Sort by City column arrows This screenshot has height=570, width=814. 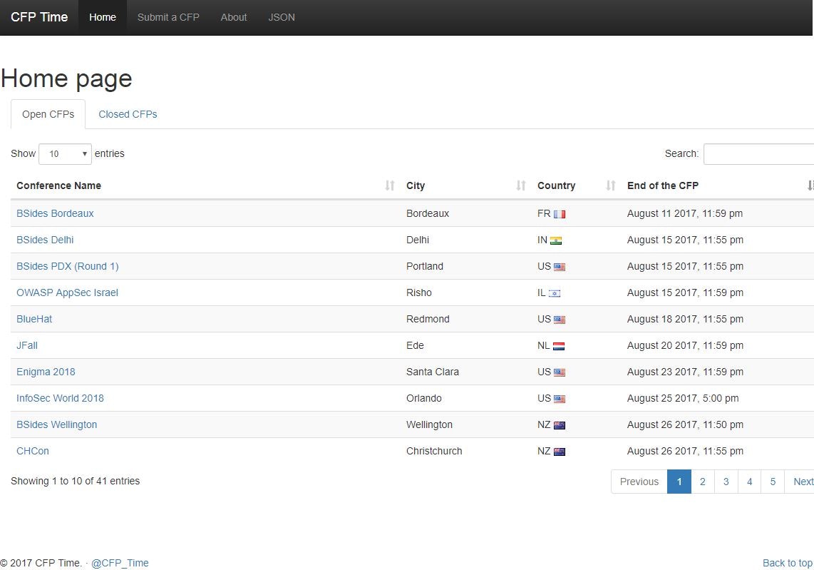521,185
